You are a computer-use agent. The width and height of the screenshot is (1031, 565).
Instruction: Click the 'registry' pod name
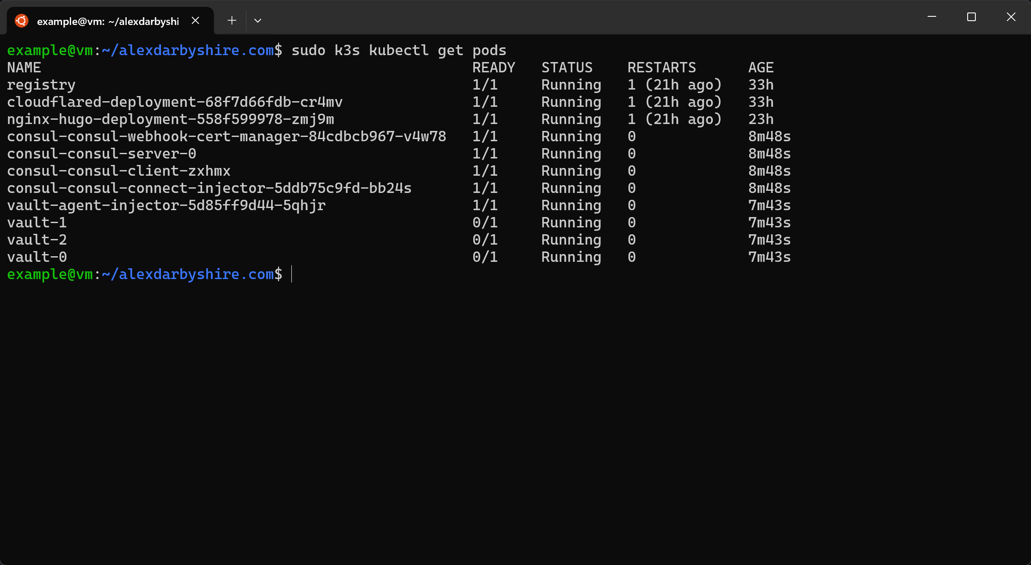[x=41, y=85]
